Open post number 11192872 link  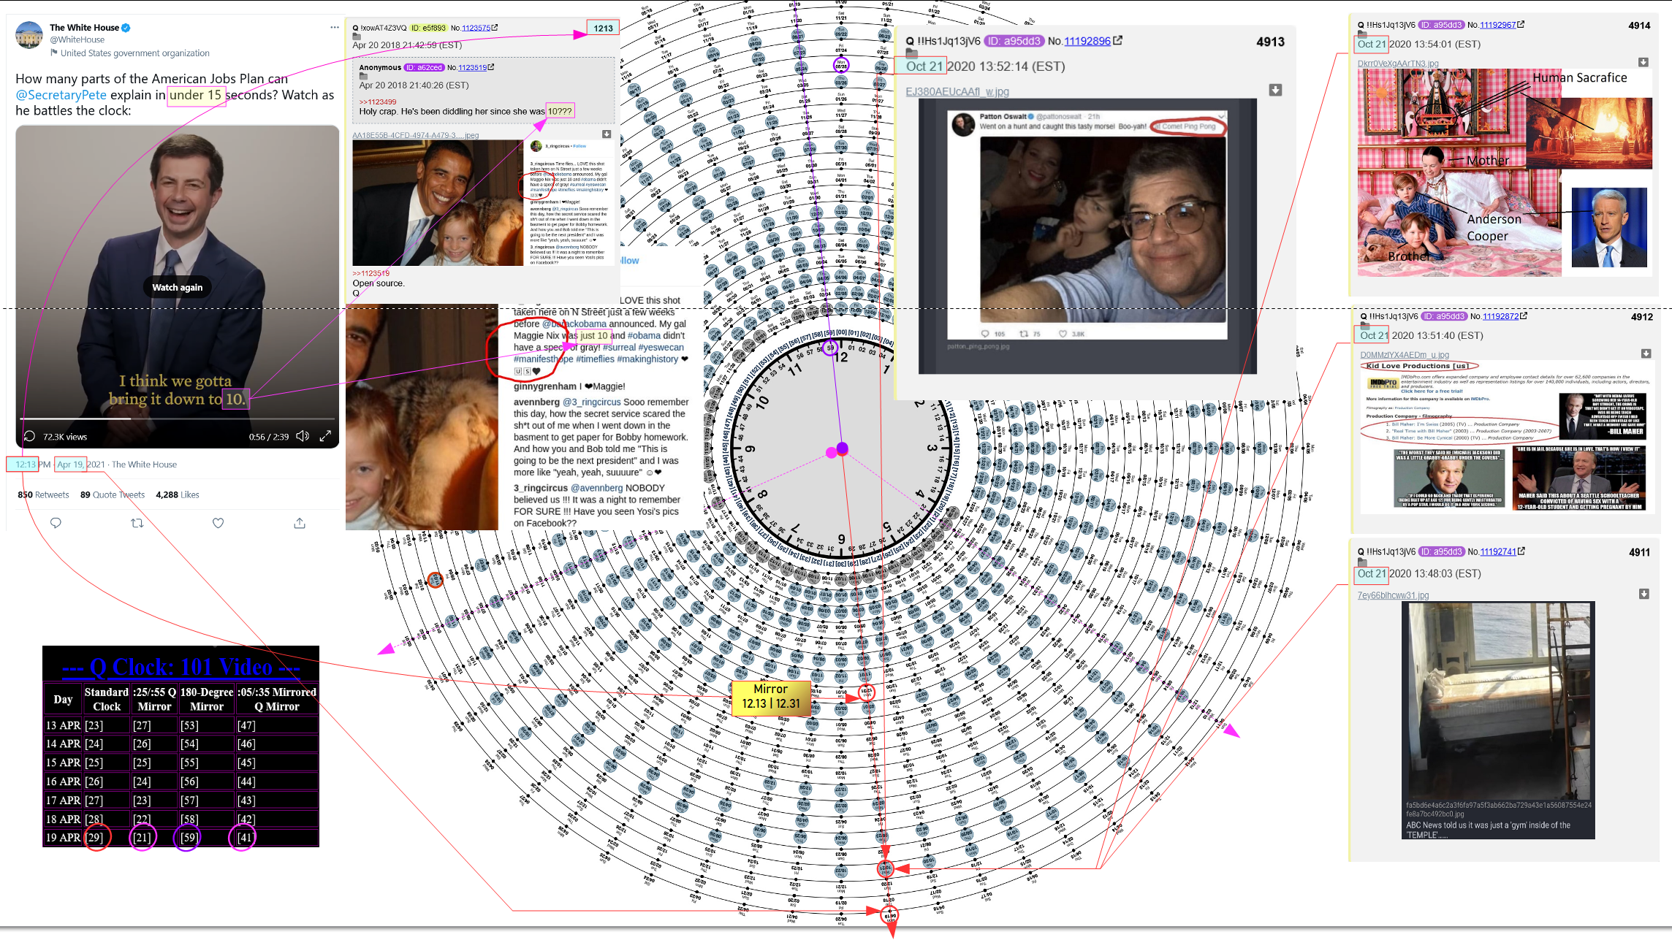[x=1500, y=316]
